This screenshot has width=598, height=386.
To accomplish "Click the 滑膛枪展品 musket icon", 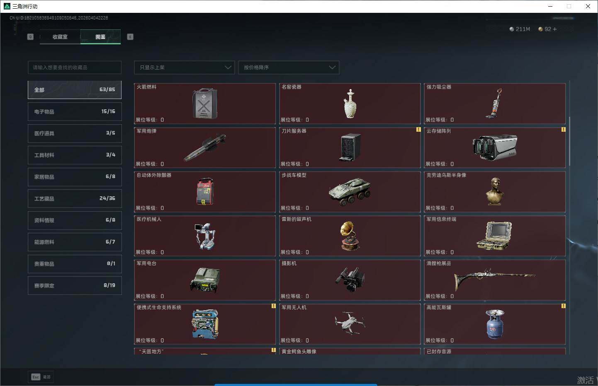I will click(495, 279).
